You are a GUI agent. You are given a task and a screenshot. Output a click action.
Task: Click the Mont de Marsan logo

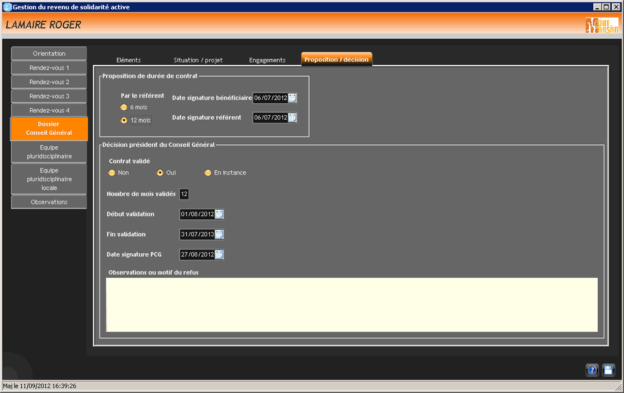601,25
